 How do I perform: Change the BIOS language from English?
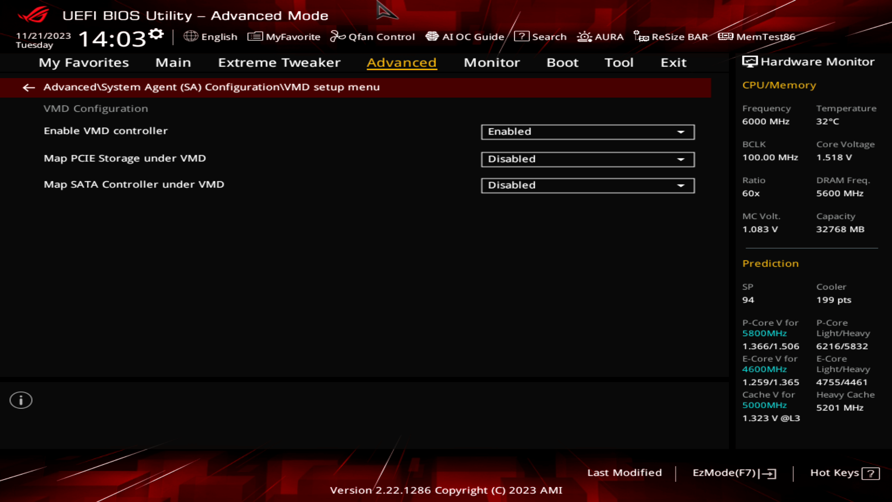click(x=212, y=37)
